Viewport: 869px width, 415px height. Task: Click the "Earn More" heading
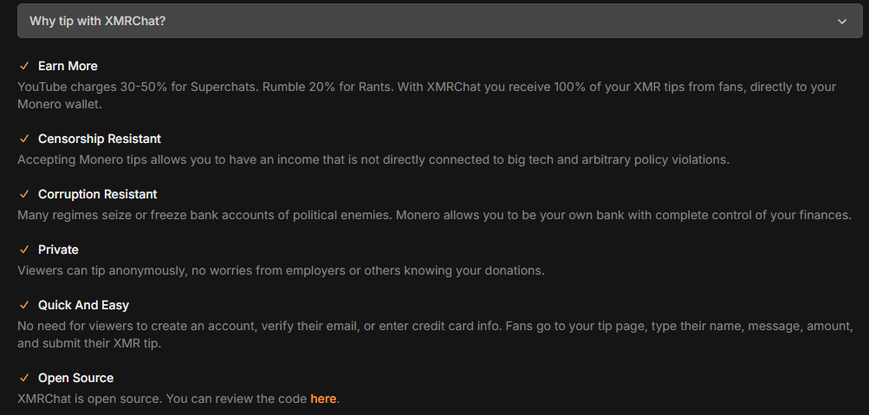coord(68,66)
